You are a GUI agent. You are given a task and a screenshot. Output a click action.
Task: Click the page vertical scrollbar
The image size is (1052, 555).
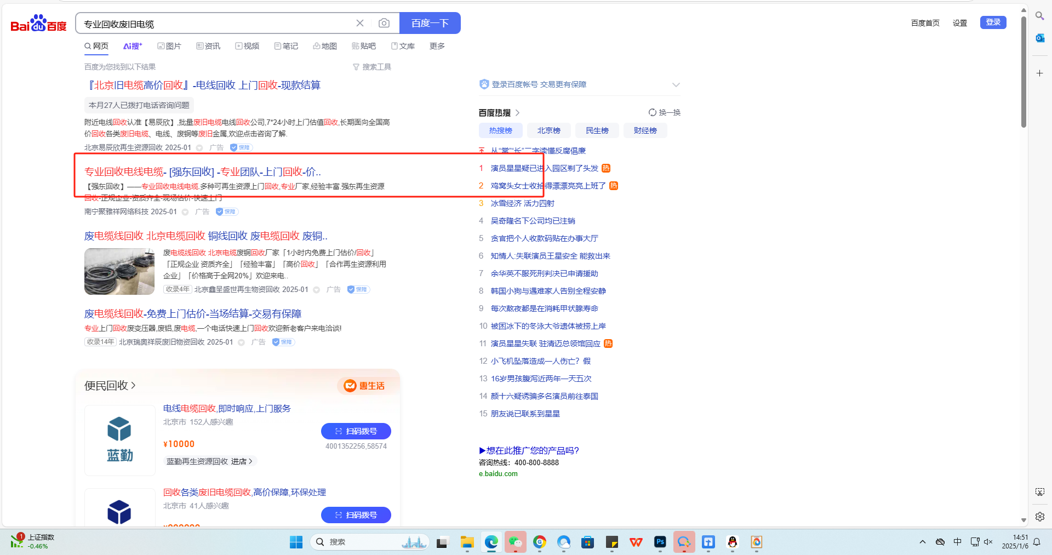1024,71
